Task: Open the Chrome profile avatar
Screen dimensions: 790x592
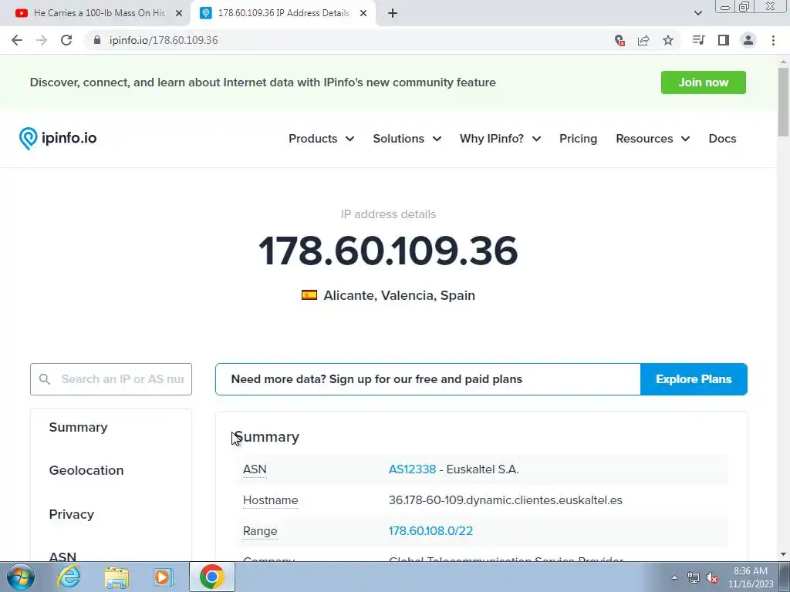Action: (748, 40)
